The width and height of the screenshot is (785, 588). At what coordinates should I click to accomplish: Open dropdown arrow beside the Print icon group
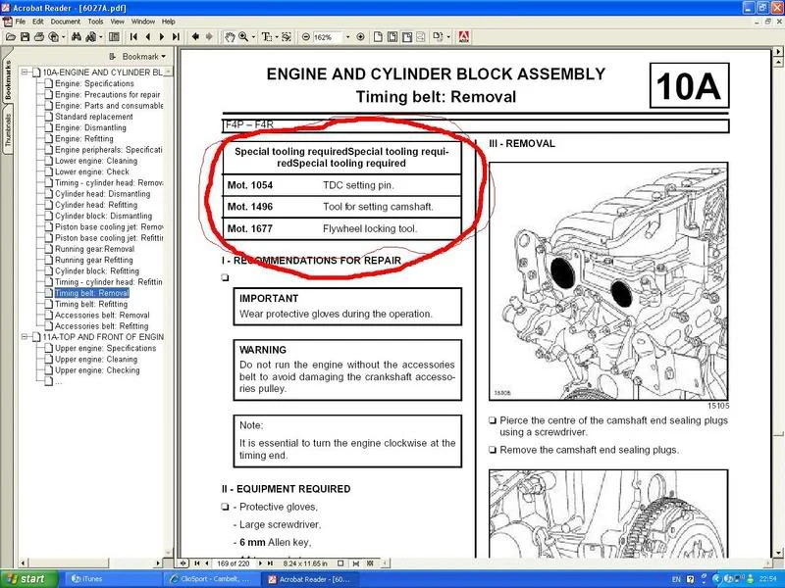pyautogui.click(x=63, y=37)
